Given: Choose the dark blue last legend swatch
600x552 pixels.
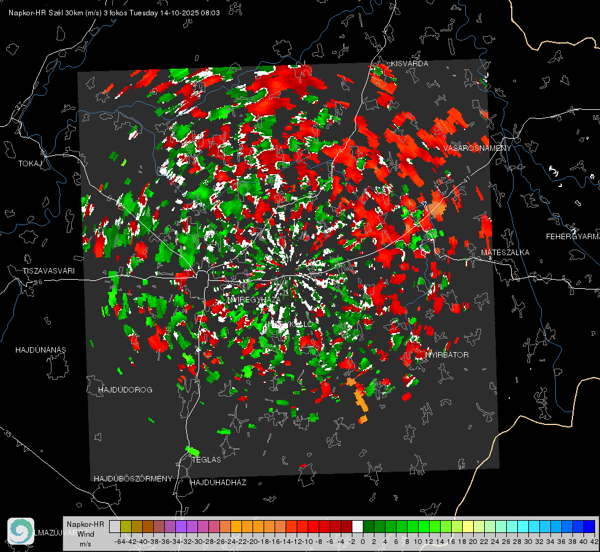Looking at the screenshot, I should point(590,527).
